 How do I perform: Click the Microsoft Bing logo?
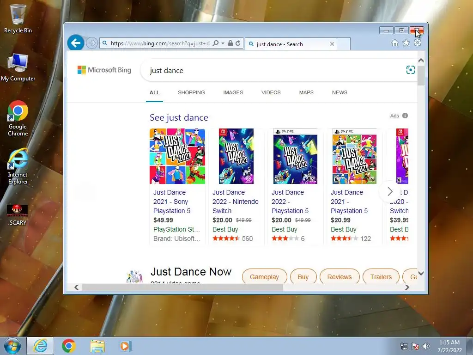104,70
